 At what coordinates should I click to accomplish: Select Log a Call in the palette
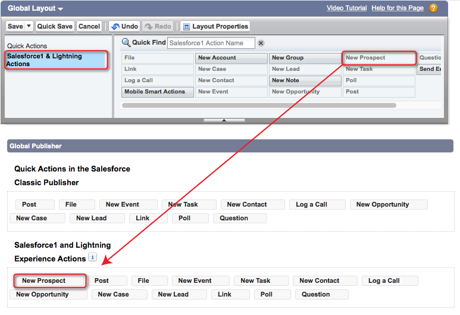pyautogui.click(x=158, y=80)
